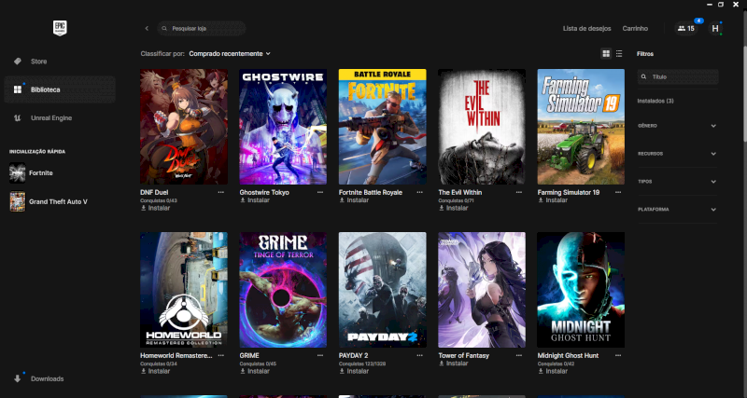The width and height of the screenshot is (747, 398).
Task: Install Homeworld Remastered Collection
Action: [155, 371]
